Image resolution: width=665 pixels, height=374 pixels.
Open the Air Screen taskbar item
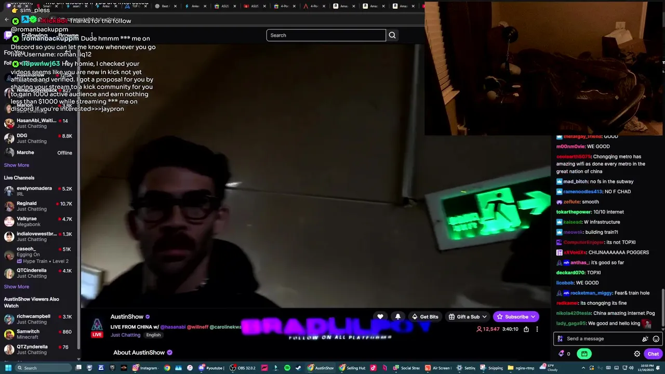(x=438, y=368)
